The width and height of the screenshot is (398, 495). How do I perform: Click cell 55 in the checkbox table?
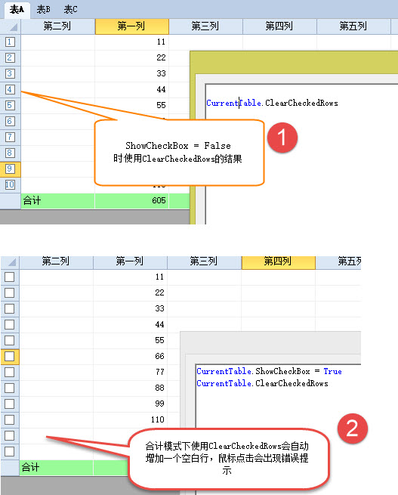[130, 341]
